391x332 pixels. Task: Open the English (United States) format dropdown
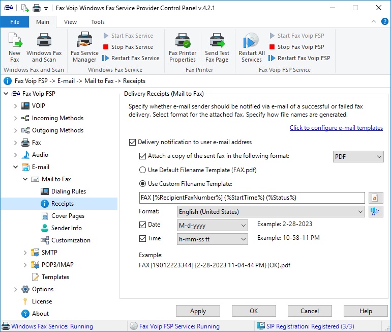coord(271,212)
